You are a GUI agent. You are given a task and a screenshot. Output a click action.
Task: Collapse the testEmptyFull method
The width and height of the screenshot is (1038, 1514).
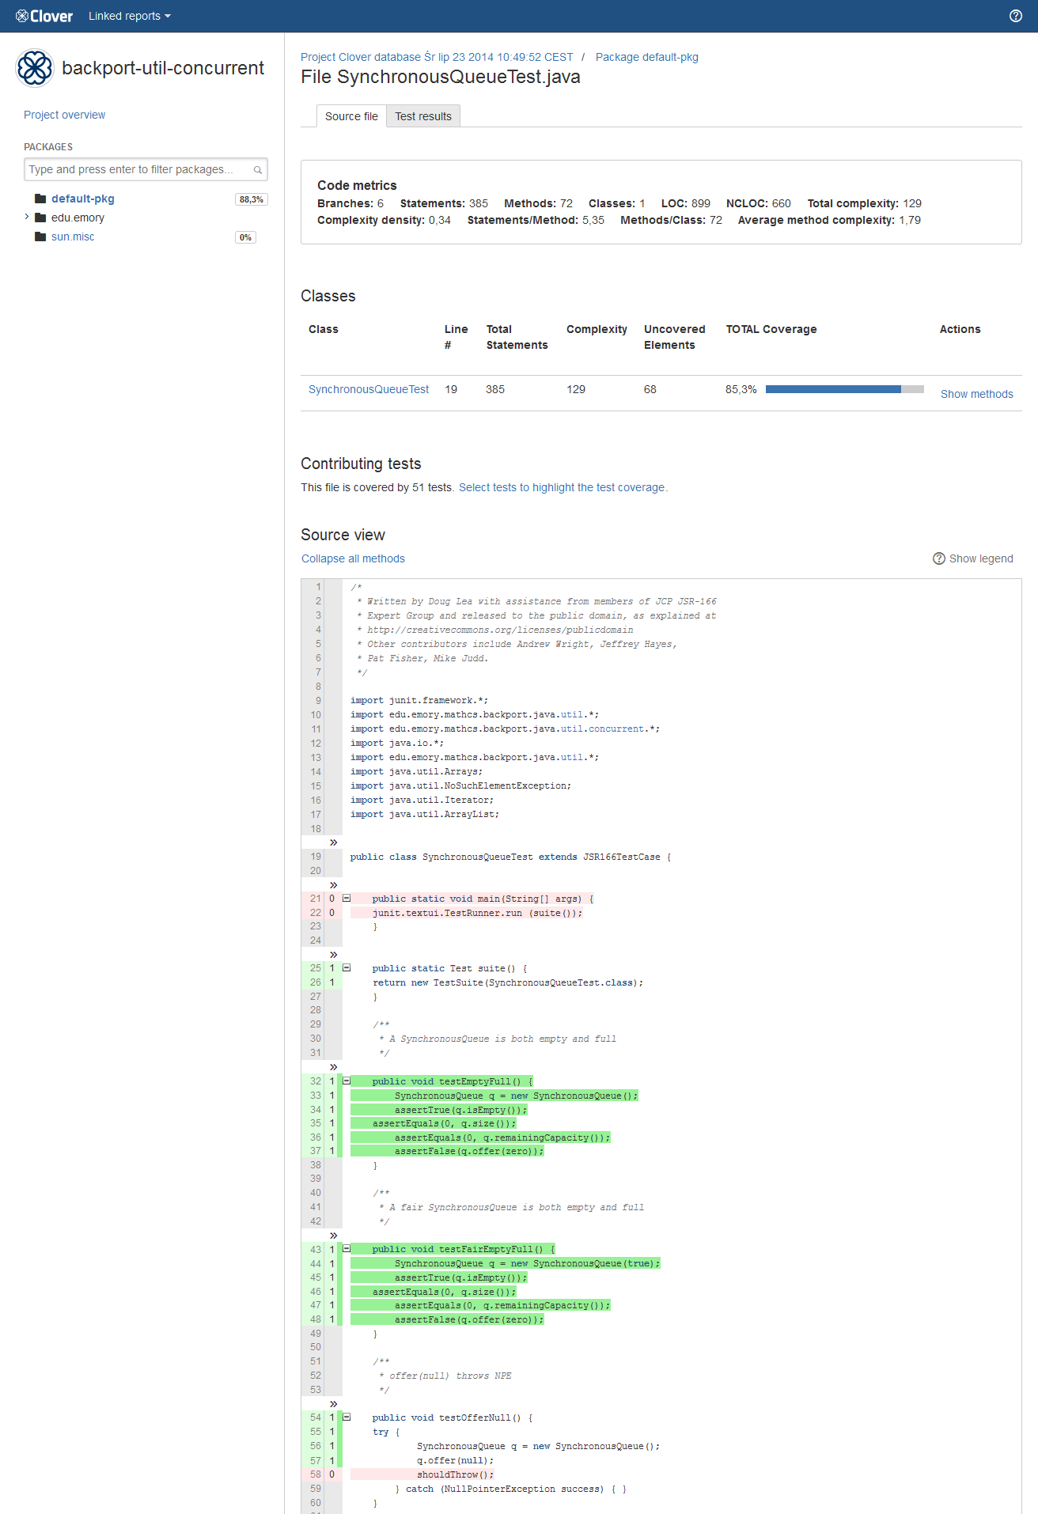click(347, 1081)
